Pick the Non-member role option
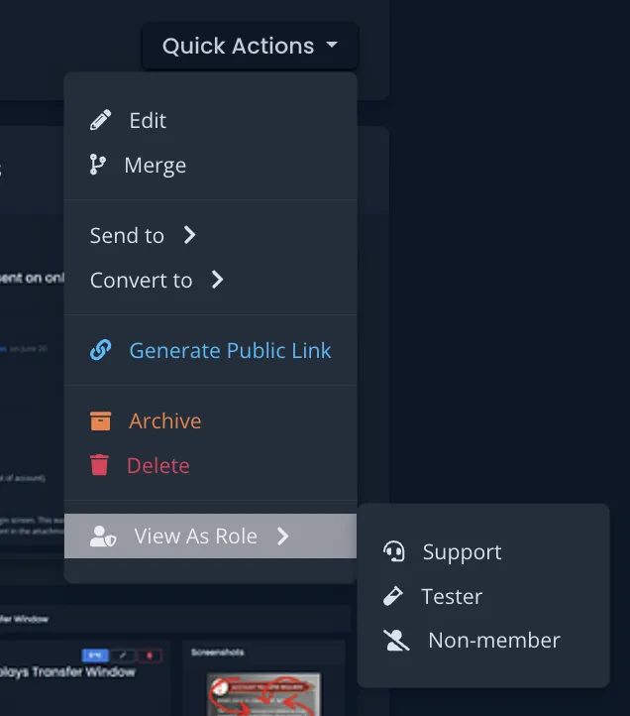 (493, 641)
